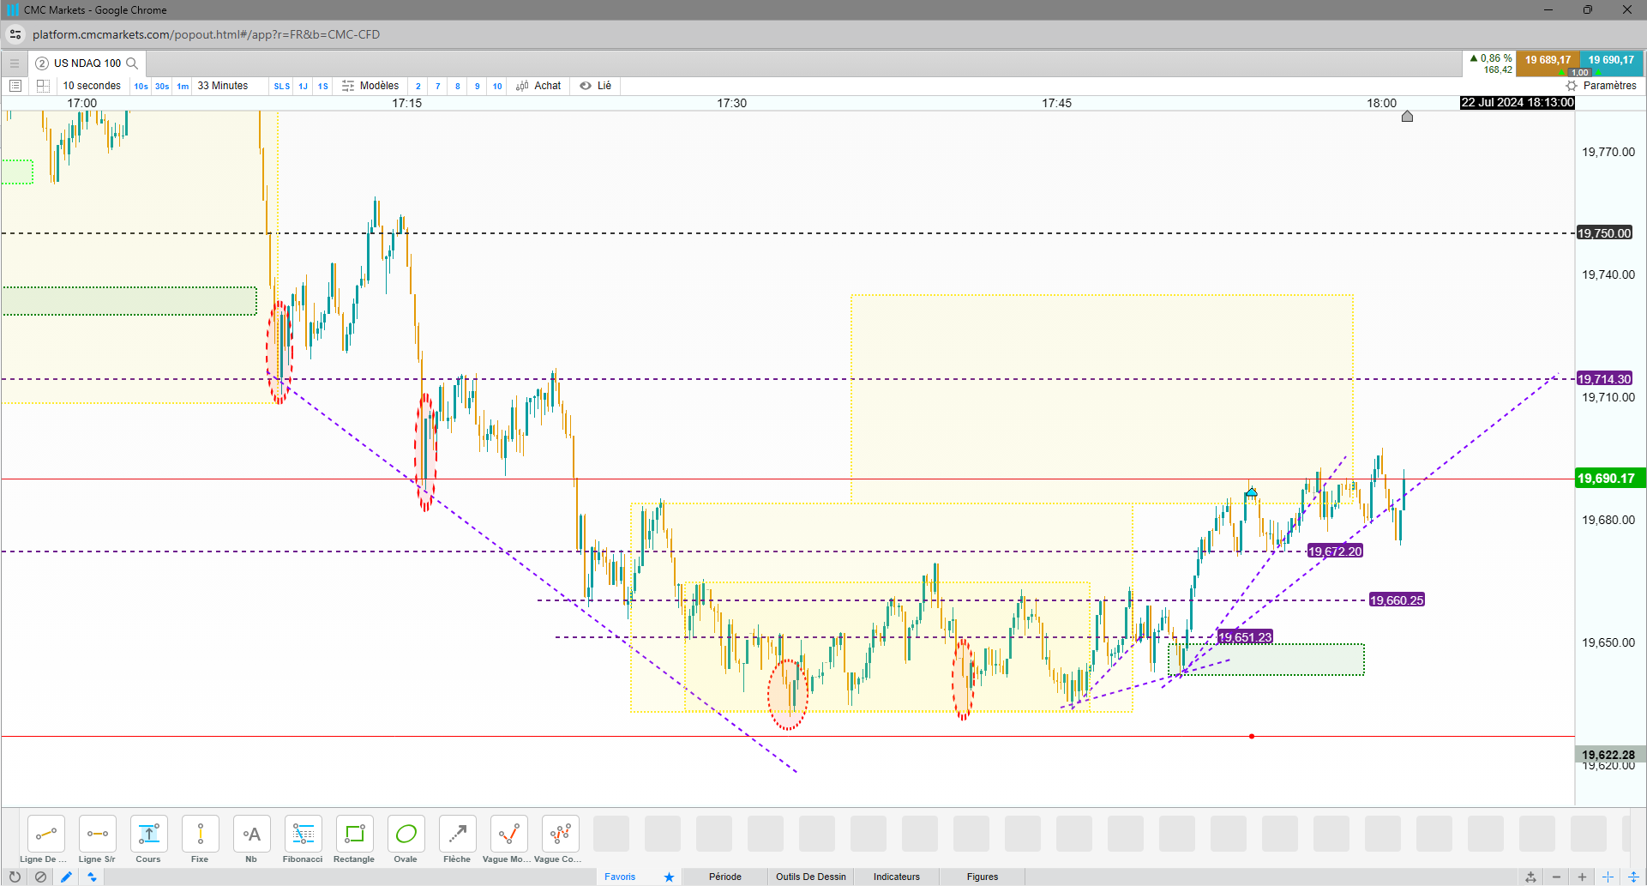The width and height of the screenshot is (1647, 886).
Task: Select the 1S range preset
Action: click(323, 86)
